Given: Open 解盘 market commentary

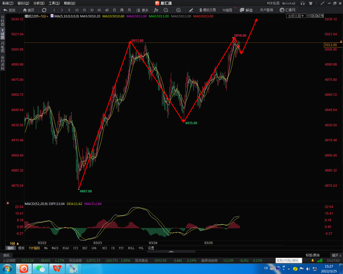Looking at the screenshot, I should 246,10.
